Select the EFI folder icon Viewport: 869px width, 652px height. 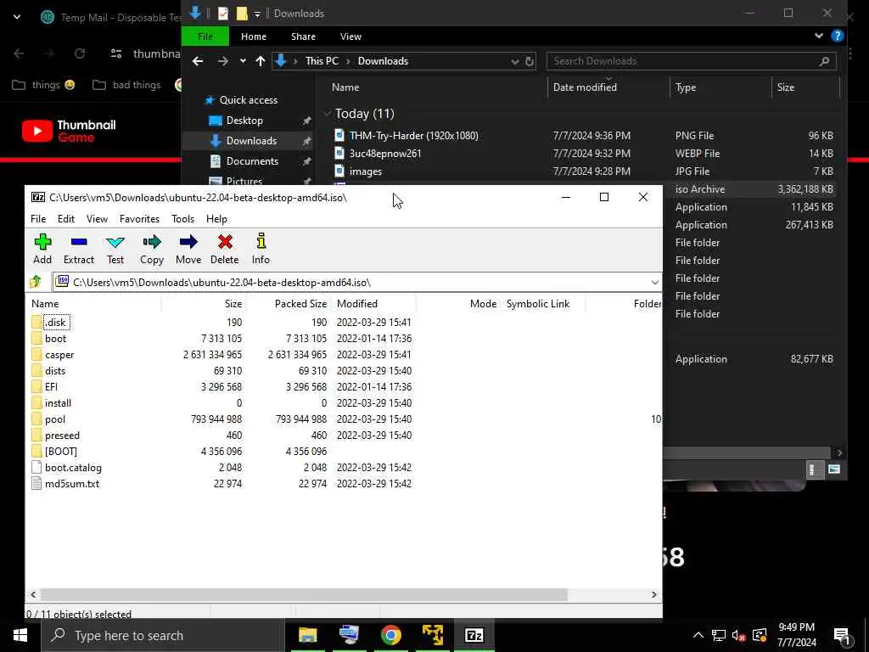(36, 386)
